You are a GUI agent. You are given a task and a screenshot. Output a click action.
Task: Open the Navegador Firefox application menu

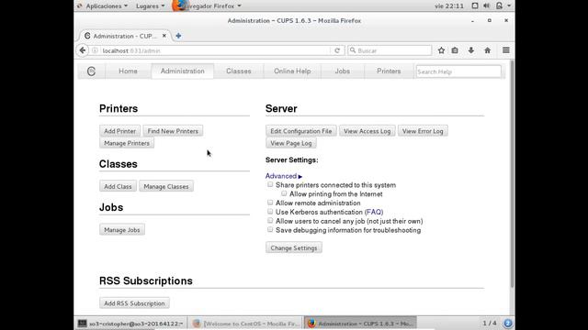coord(207,6)
